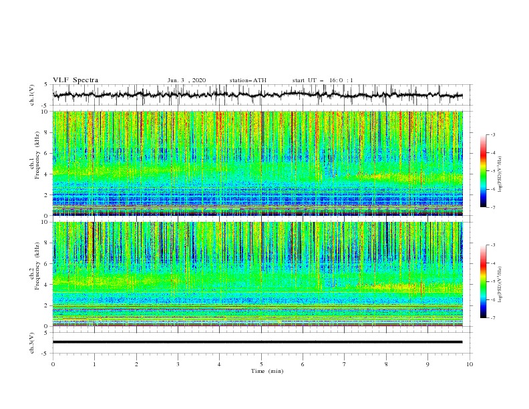Click the "9" tick on the time axis
Viewport: 529px width, 409px height.
(427, 364)
